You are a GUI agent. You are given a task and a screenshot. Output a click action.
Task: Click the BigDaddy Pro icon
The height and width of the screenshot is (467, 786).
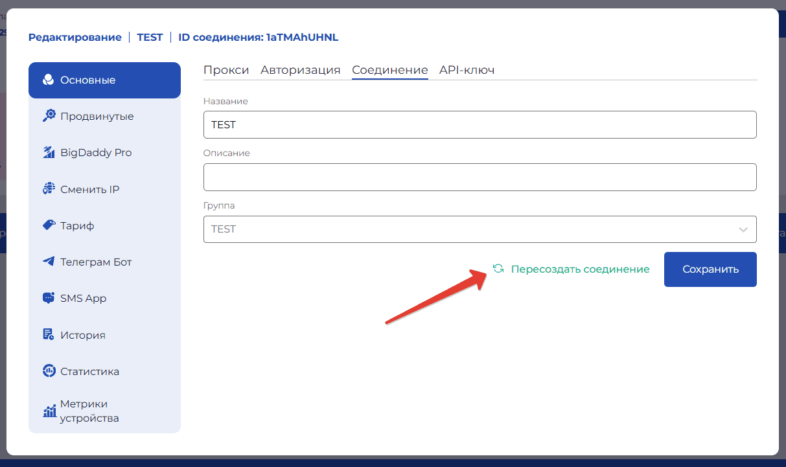[x=49, y=153]
